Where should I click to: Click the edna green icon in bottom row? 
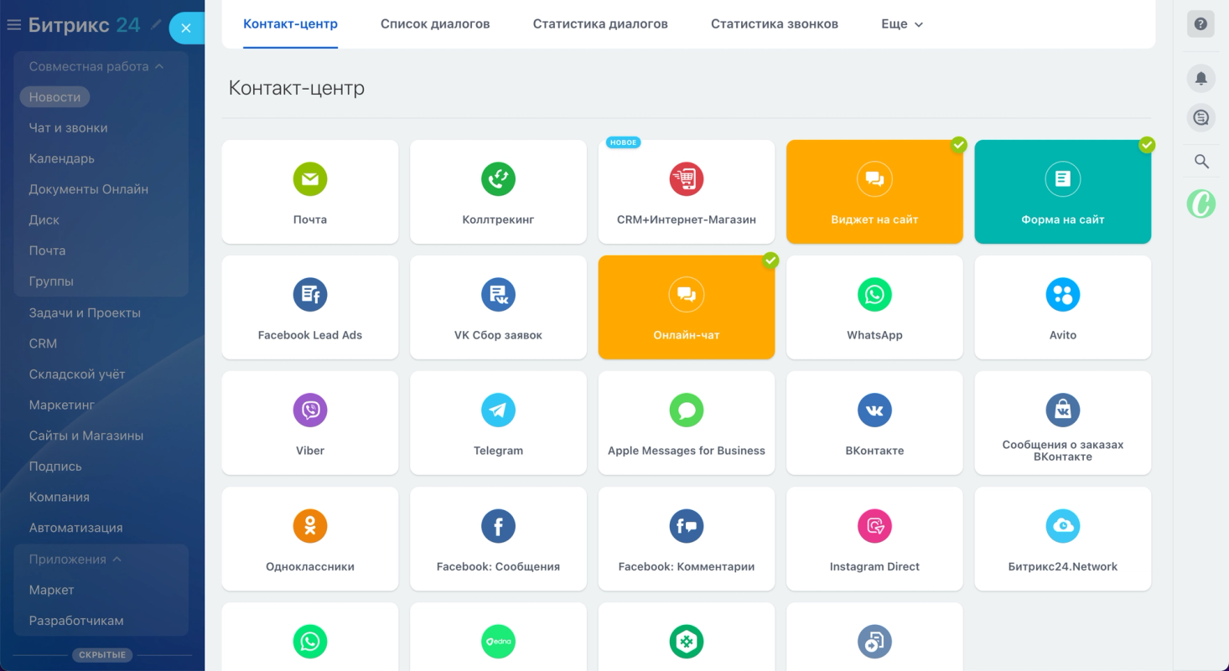(x=498, y=641)
